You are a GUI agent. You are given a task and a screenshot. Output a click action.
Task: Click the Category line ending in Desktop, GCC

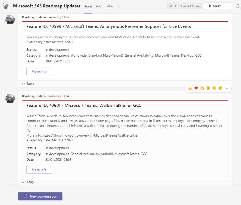pos(123,55)
